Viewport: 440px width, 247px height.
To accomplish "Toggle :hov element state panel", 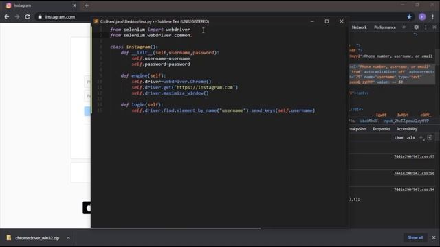I will [x=399, y=137].
